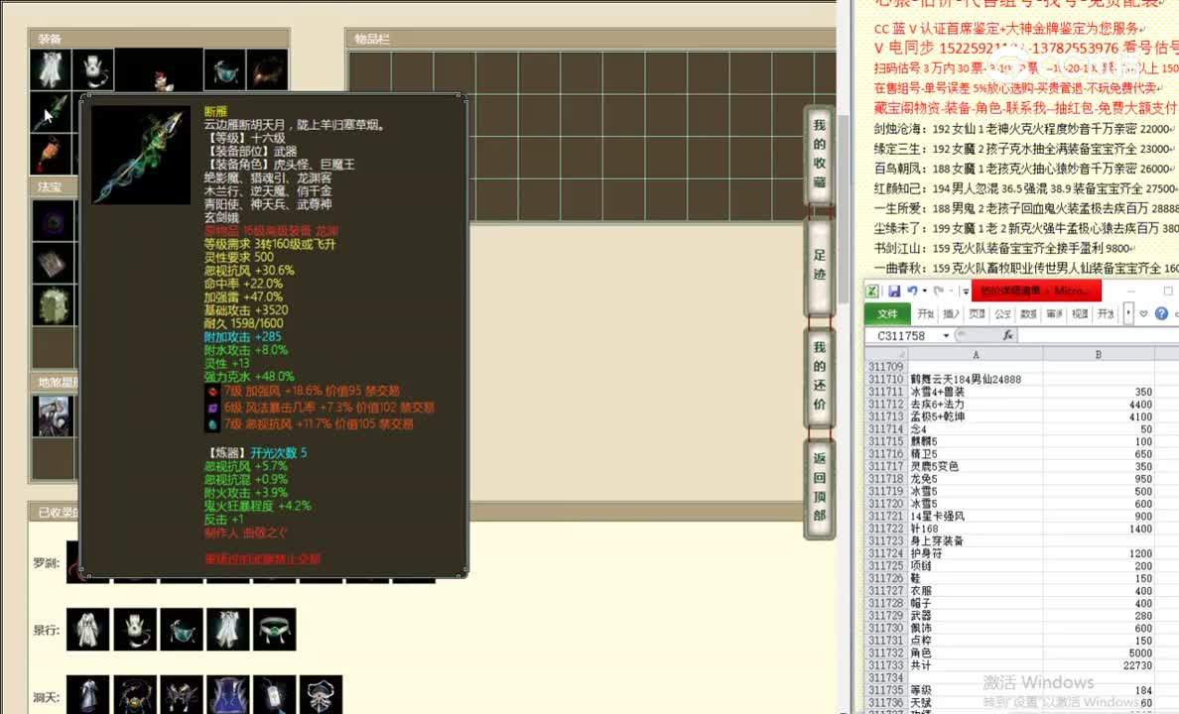Image resolution: width=1179 pixels, height=714 pixels.
Task: Switch to the 页面 ribbon tab
Action: [977, 313]
